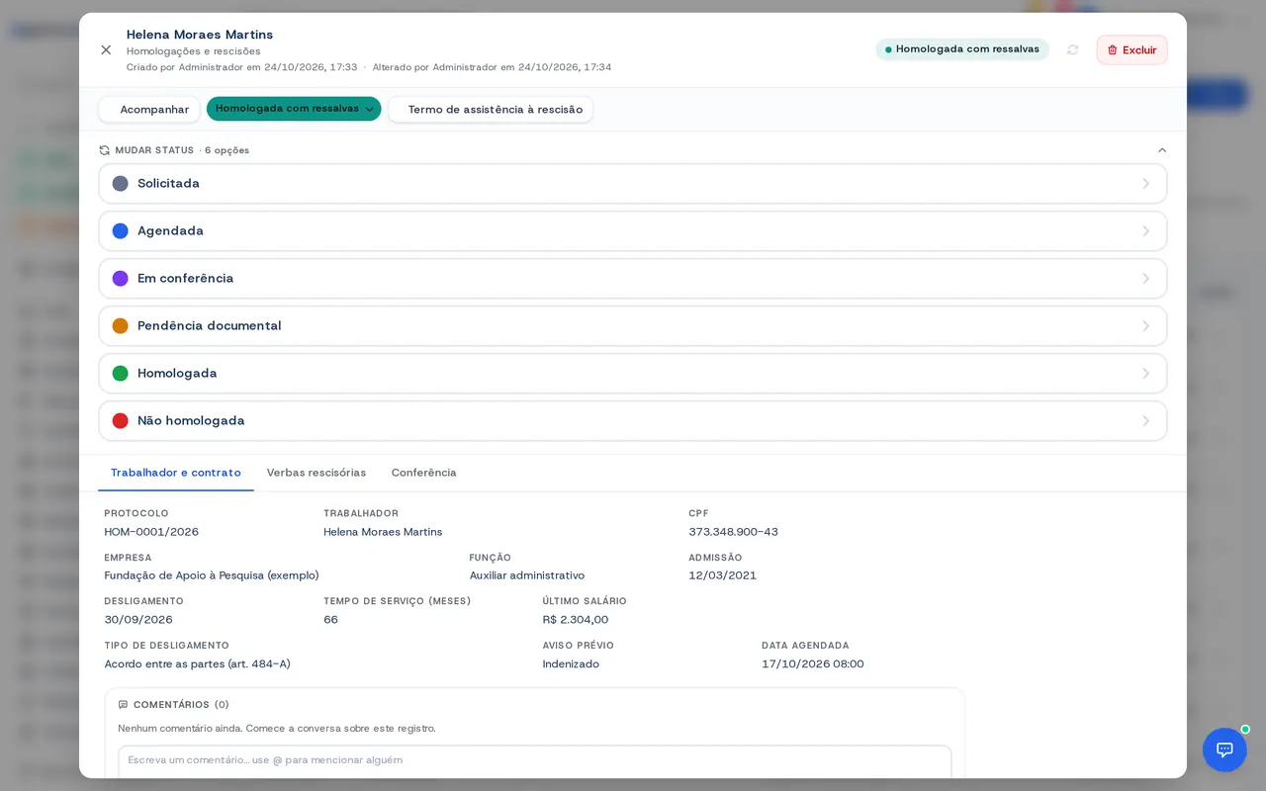Click the chevron arrow on Não homologada row
Image resolution: width=1266 pixels, height=791 pixels.
click(1146, 421)
